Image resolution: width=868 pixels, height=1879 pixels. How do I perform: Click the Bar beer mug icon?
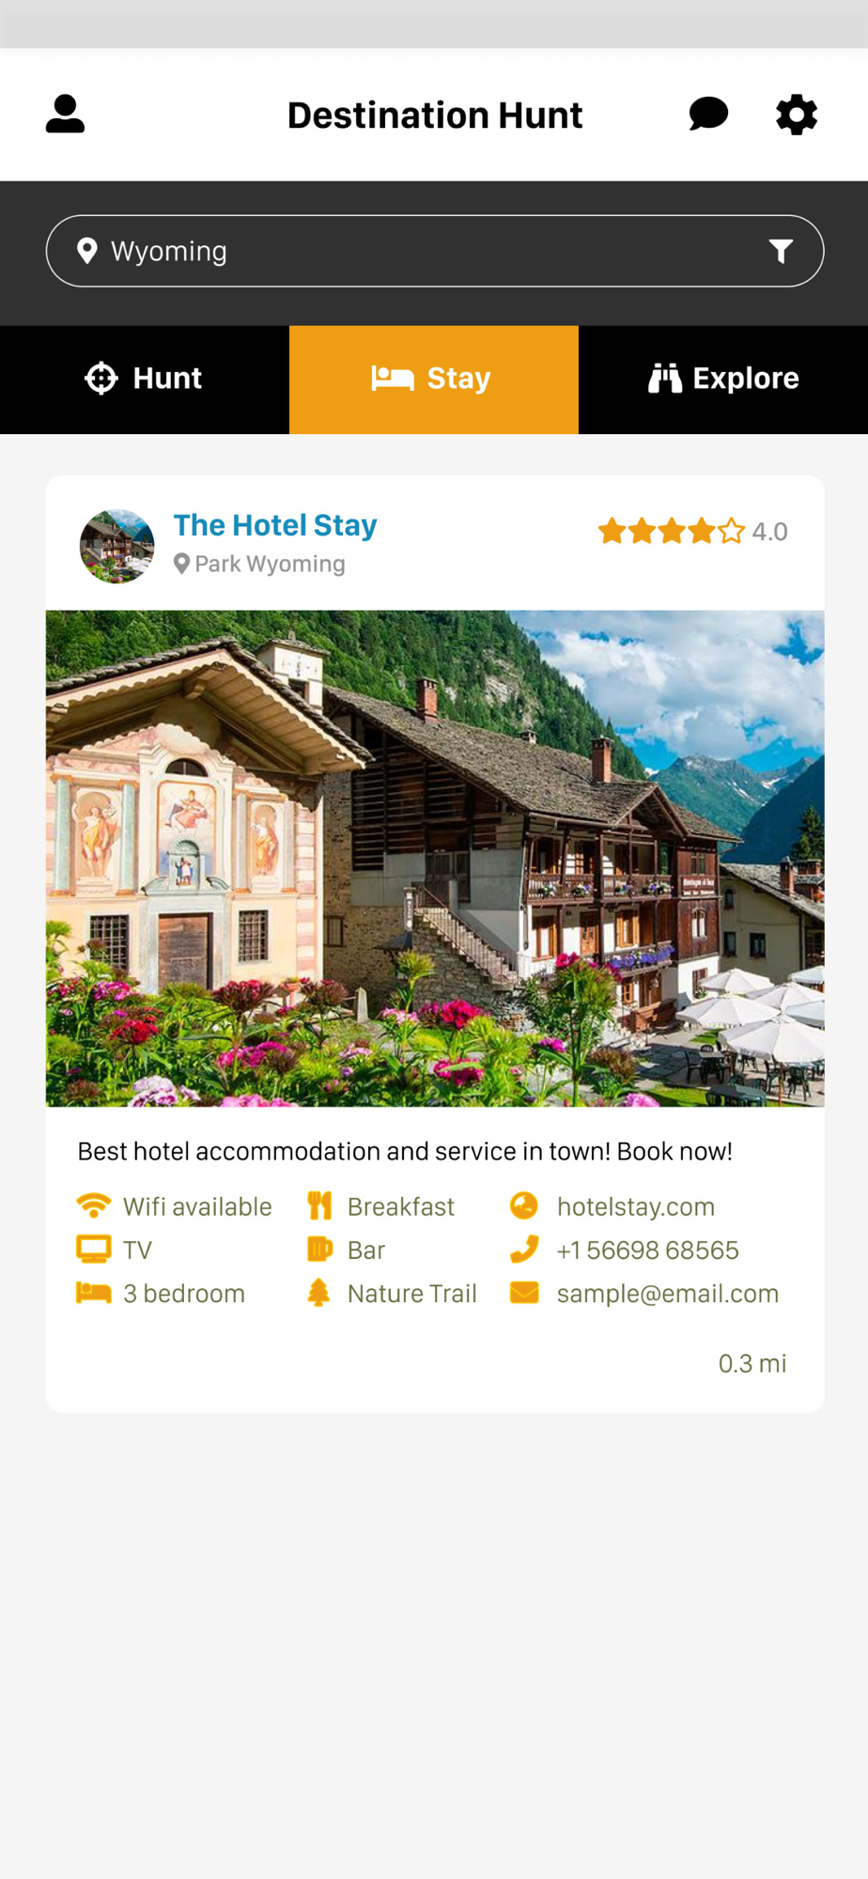[319, 1250]
